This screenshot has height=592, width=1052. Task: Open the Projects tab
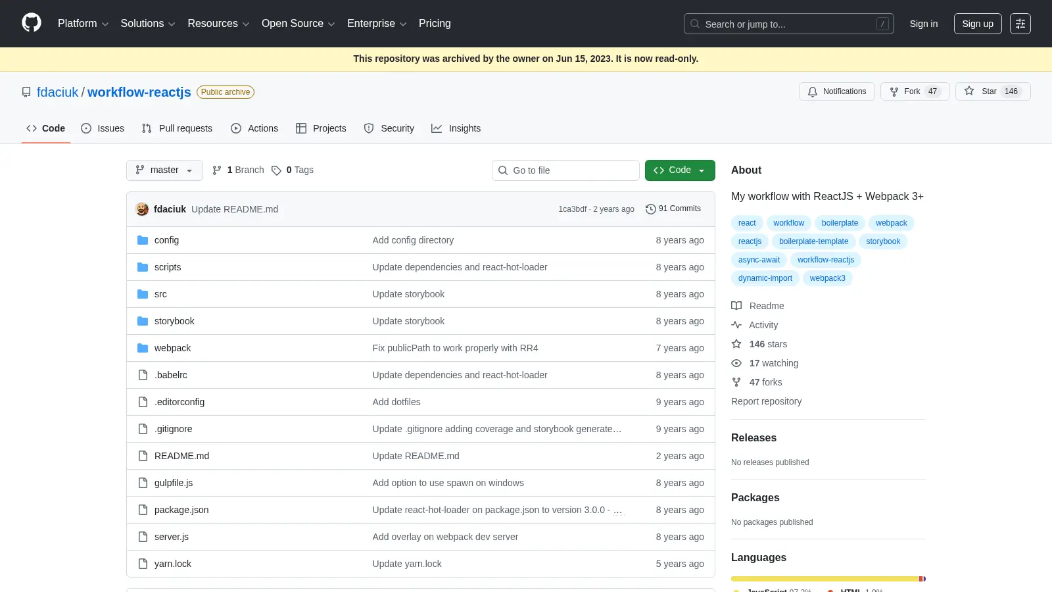321,128
